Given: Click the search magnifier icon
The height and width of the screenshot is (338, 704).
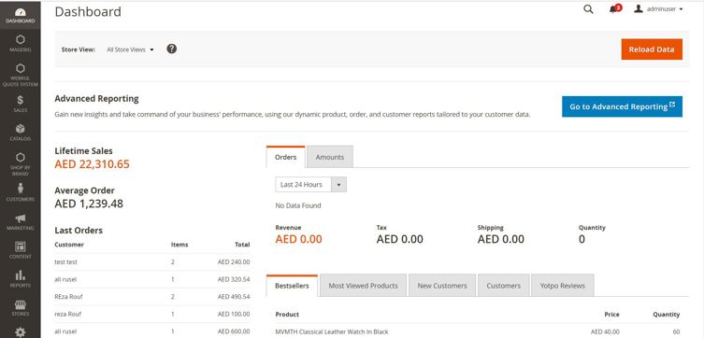Looking at the screenshot, I should point(588,9).
